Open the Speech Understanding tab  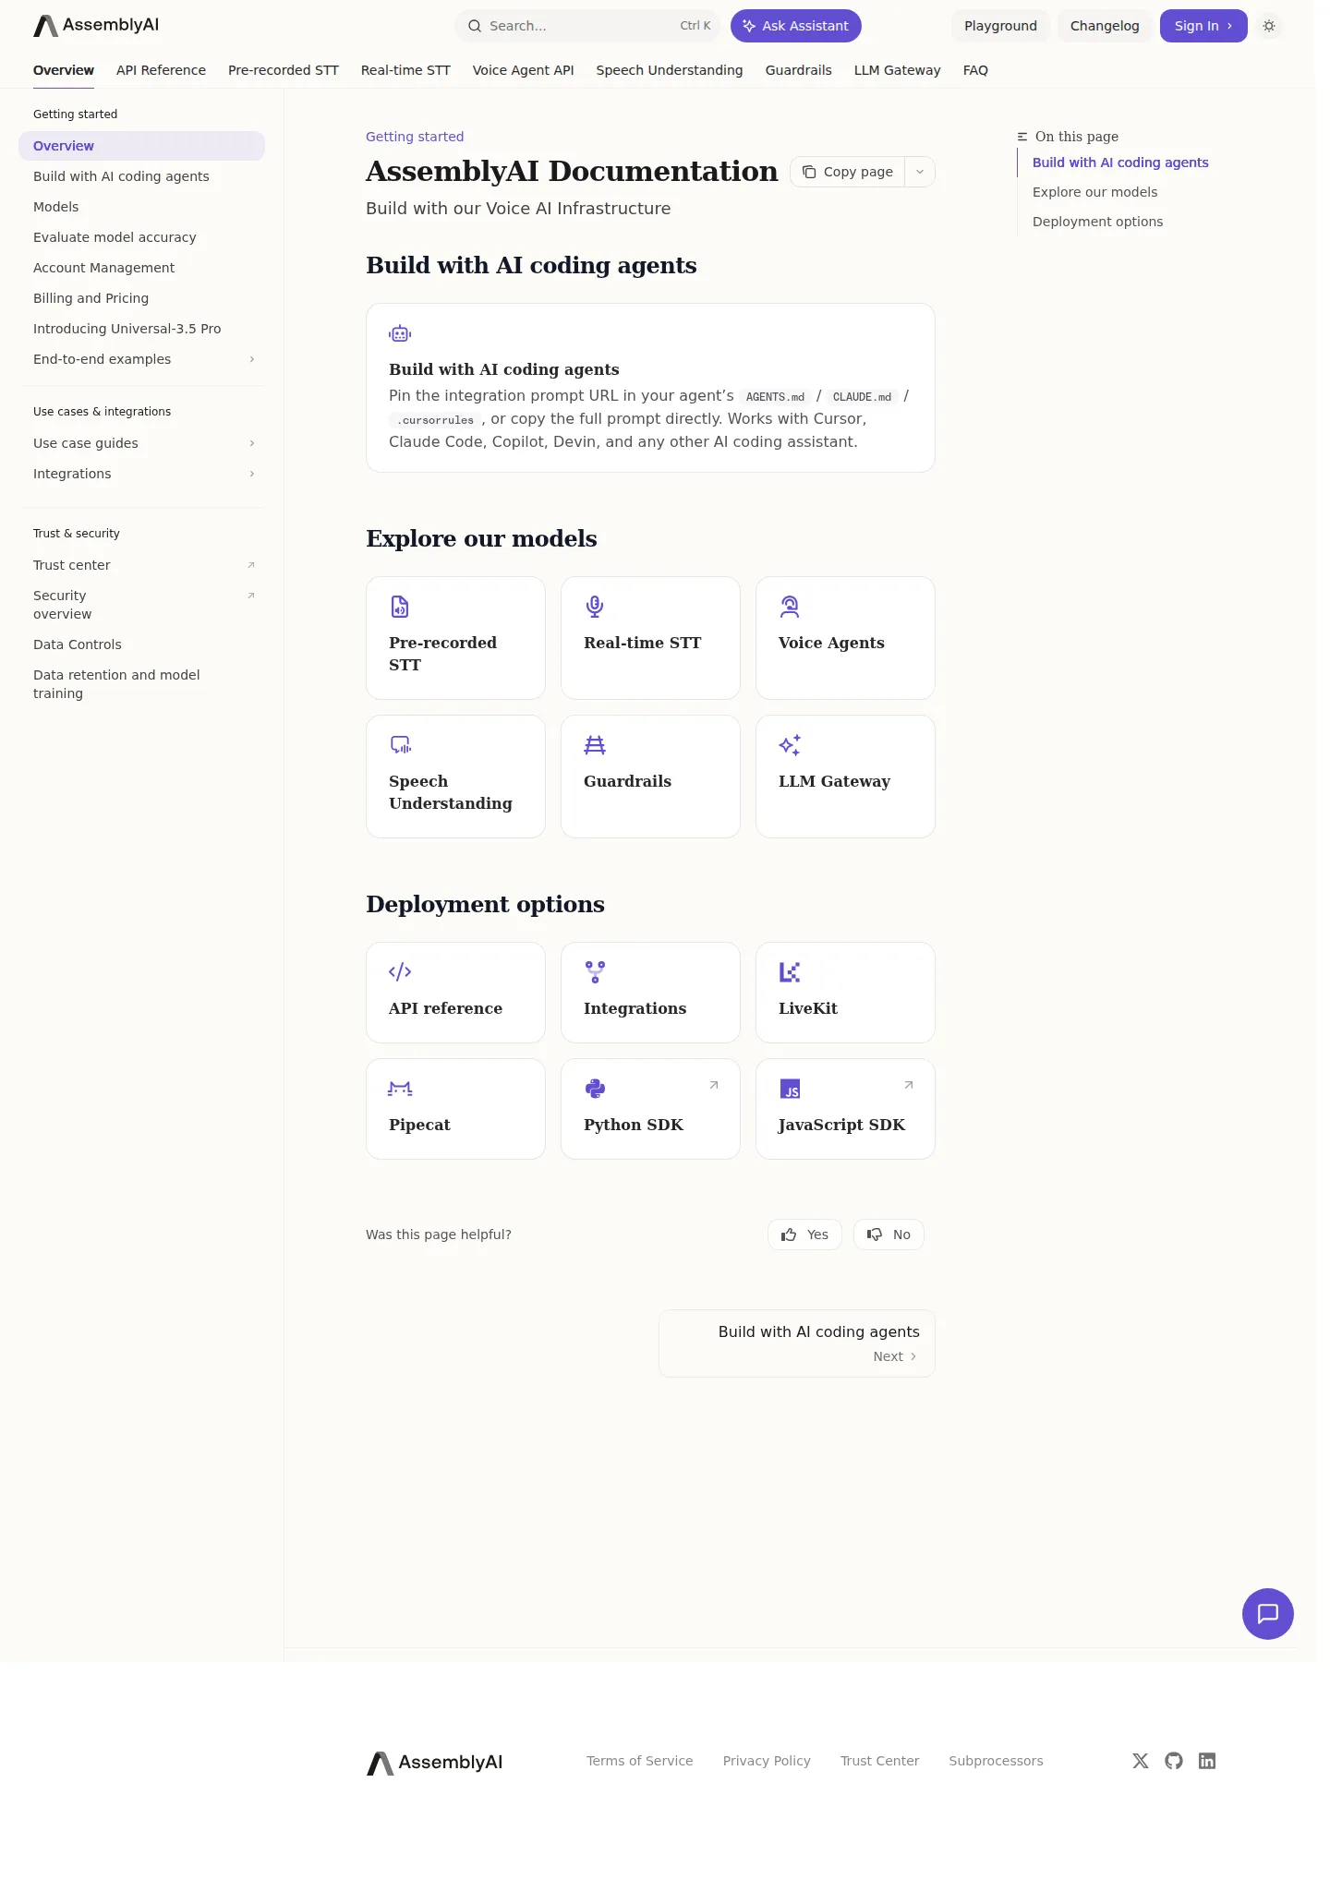[669, 70]
